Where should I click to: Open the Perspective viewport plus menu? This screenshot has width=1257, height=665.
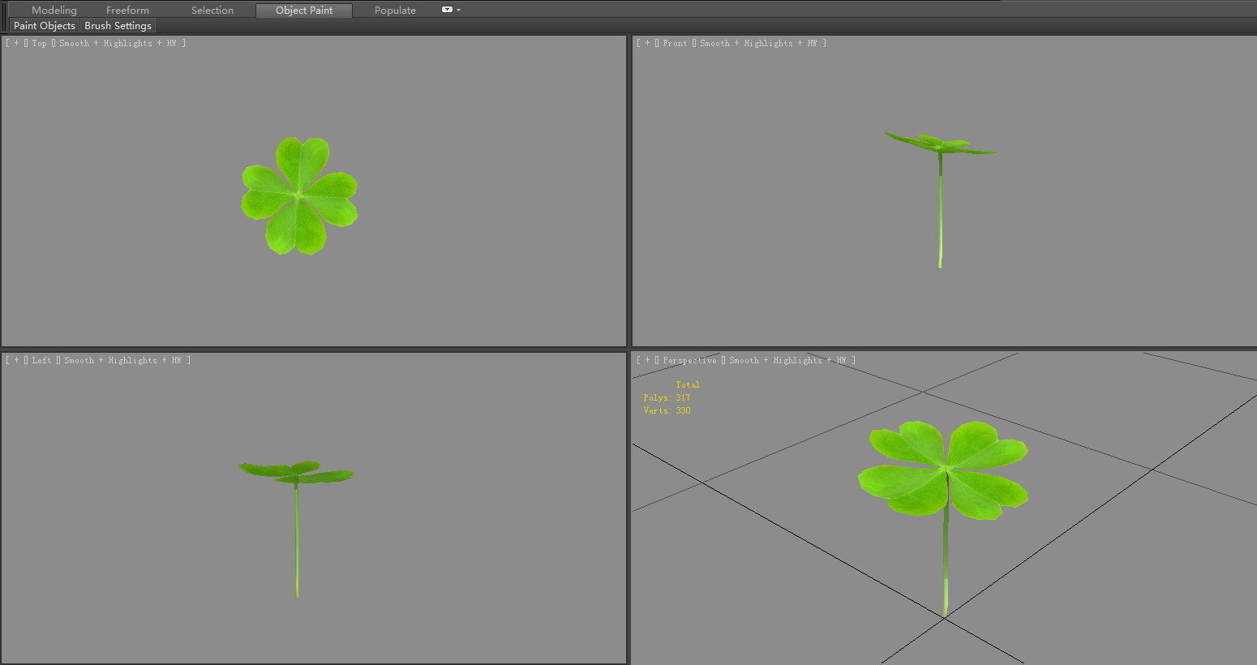click(647, 361)
